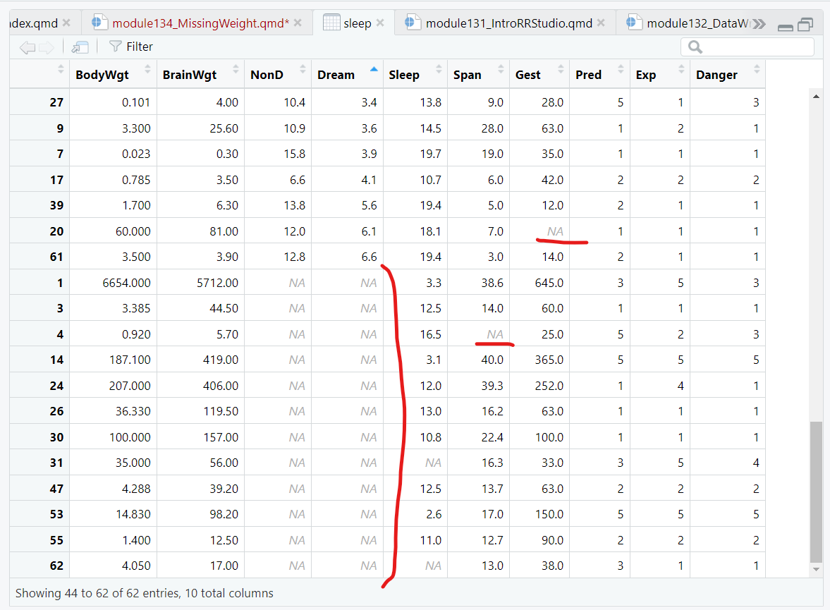The width and height of the screenshot is (830, 610).
Task: Show more open tabs with the double chevron
Action: (759, 24)
